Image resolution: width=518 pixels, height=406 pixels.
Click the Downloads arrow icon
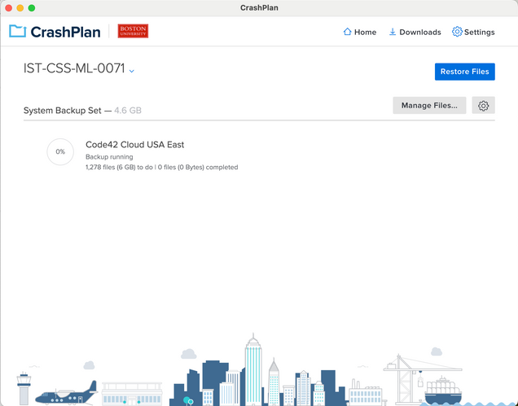click(392, 32)
